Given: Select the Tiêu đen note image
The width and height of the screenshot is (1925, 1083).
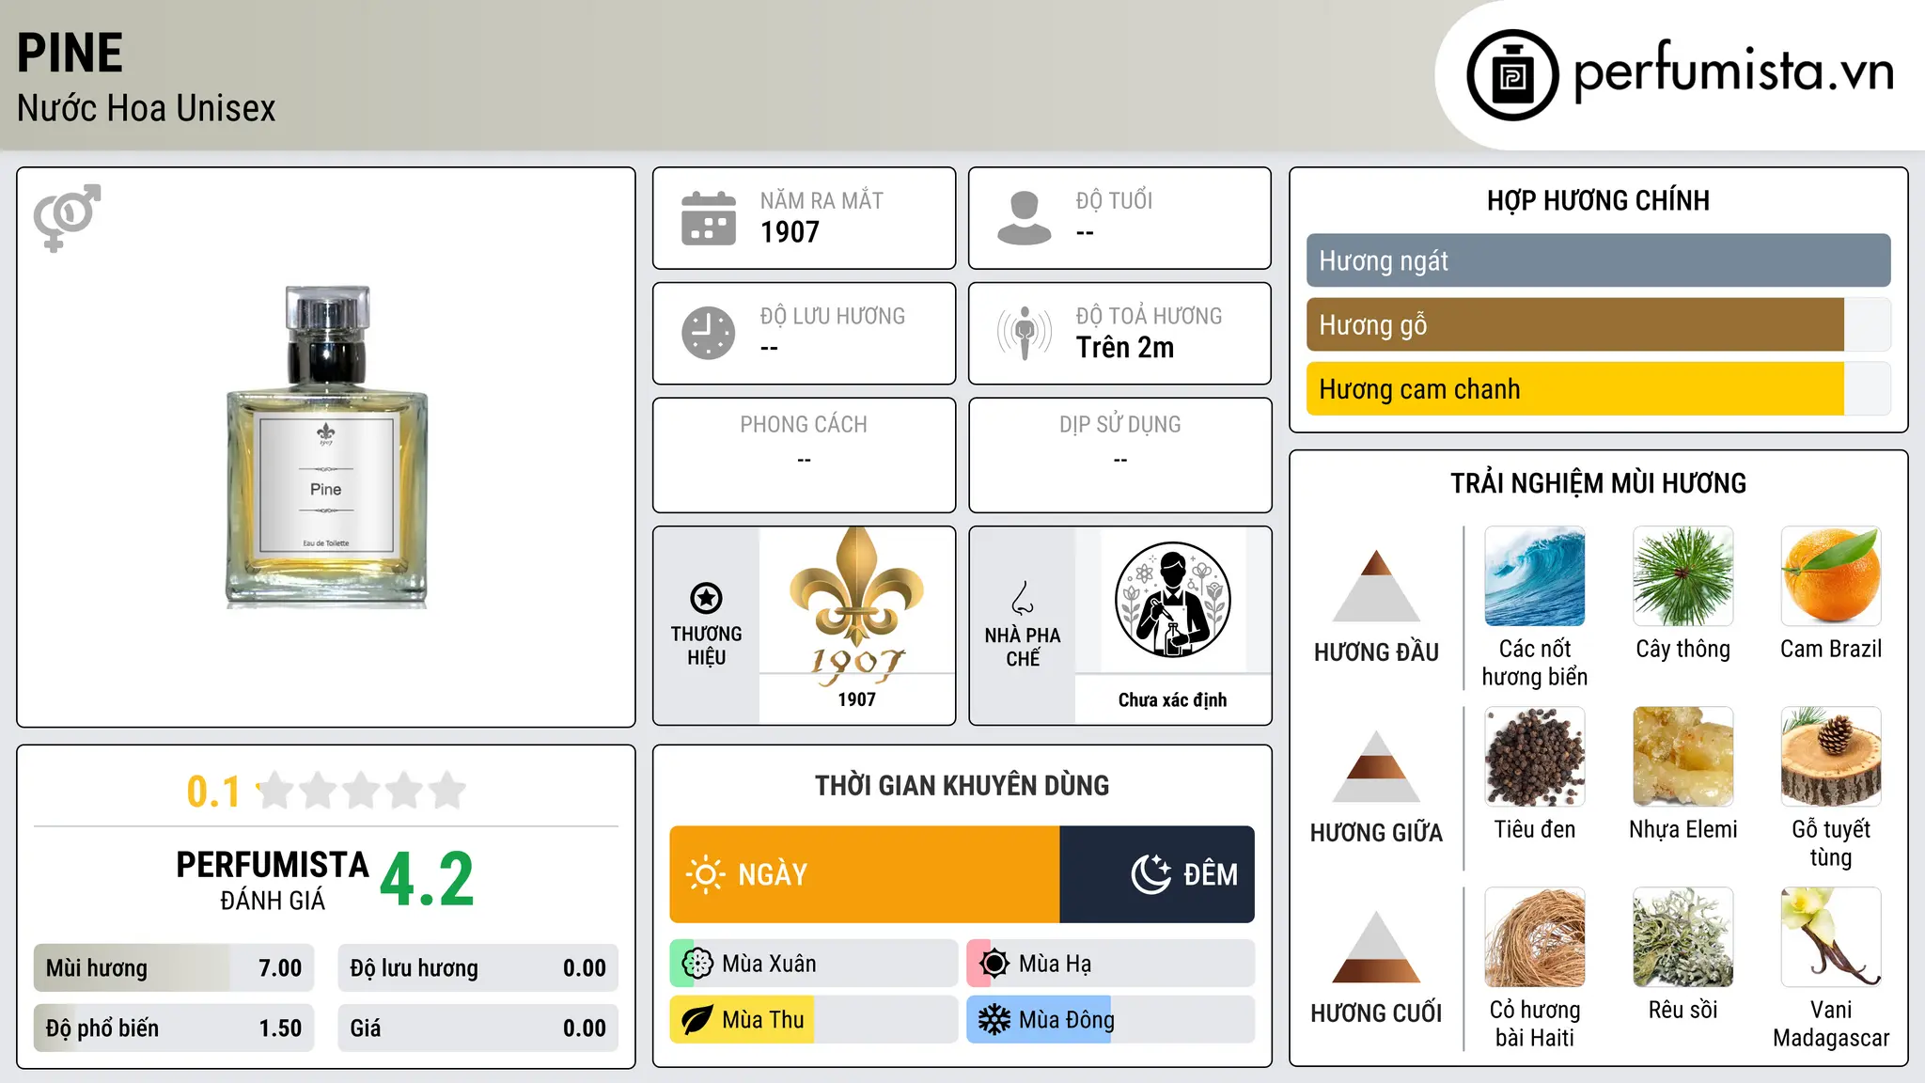Looking at the screenshot, I should click(x=1535, y=757).
